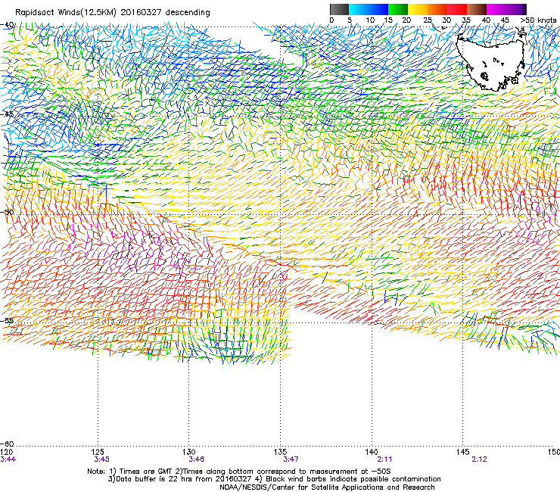Click the '140' longitude label

coord(372,452)
